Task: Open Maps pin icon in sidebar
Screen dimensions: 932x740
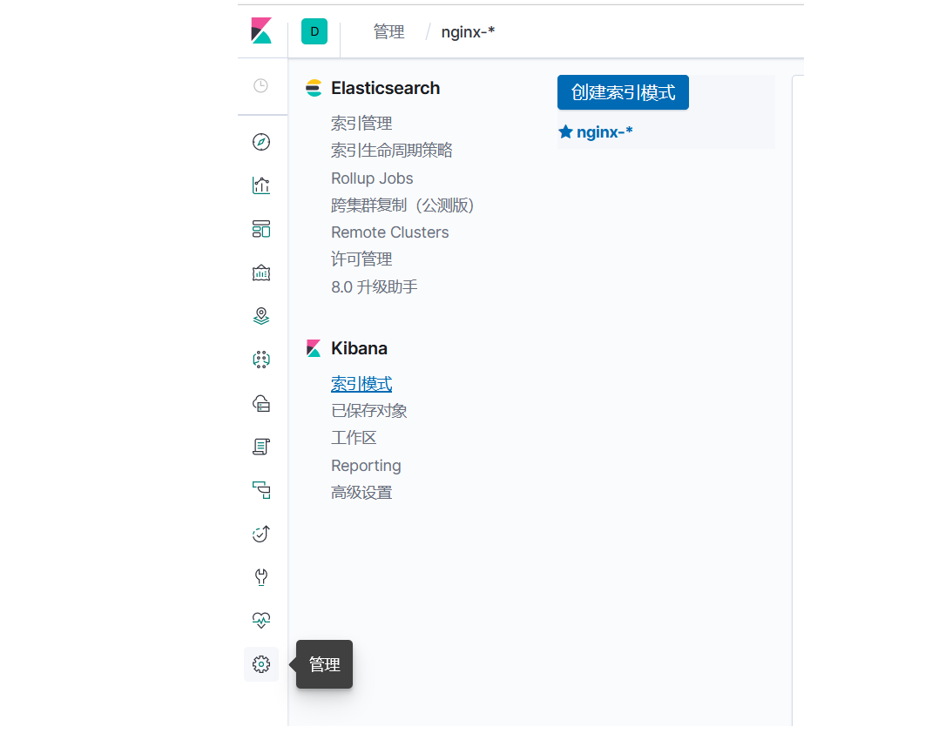Action: 261,316
